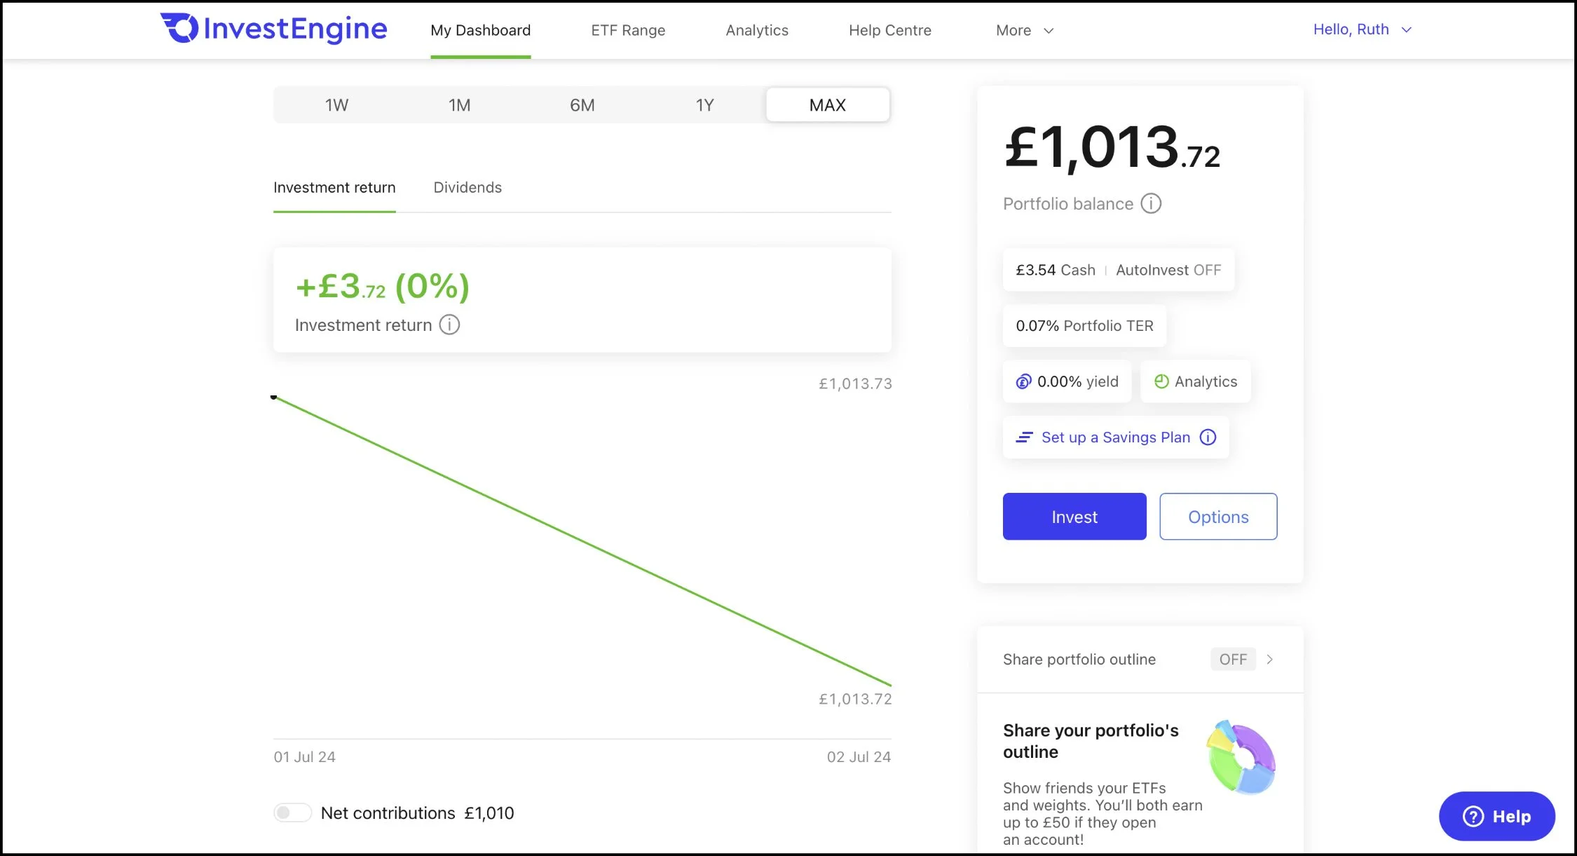Click the Portfolio balance info icon
Viewport: 1577px width, 856px height.
(1151, 204)
